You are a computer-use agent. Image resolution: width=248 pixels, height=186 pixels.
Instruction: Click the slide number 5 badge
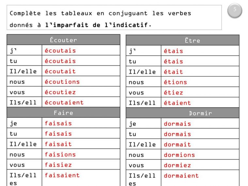point(235,10)
